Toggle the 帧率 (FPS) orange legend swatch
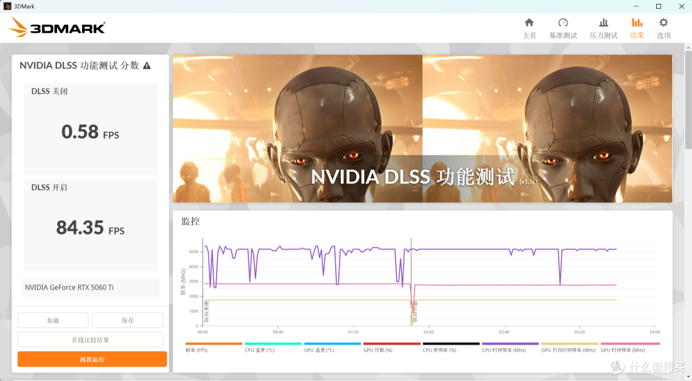Image resolution: width=692 pixels, height=381 pixels. tap(213, 343)
